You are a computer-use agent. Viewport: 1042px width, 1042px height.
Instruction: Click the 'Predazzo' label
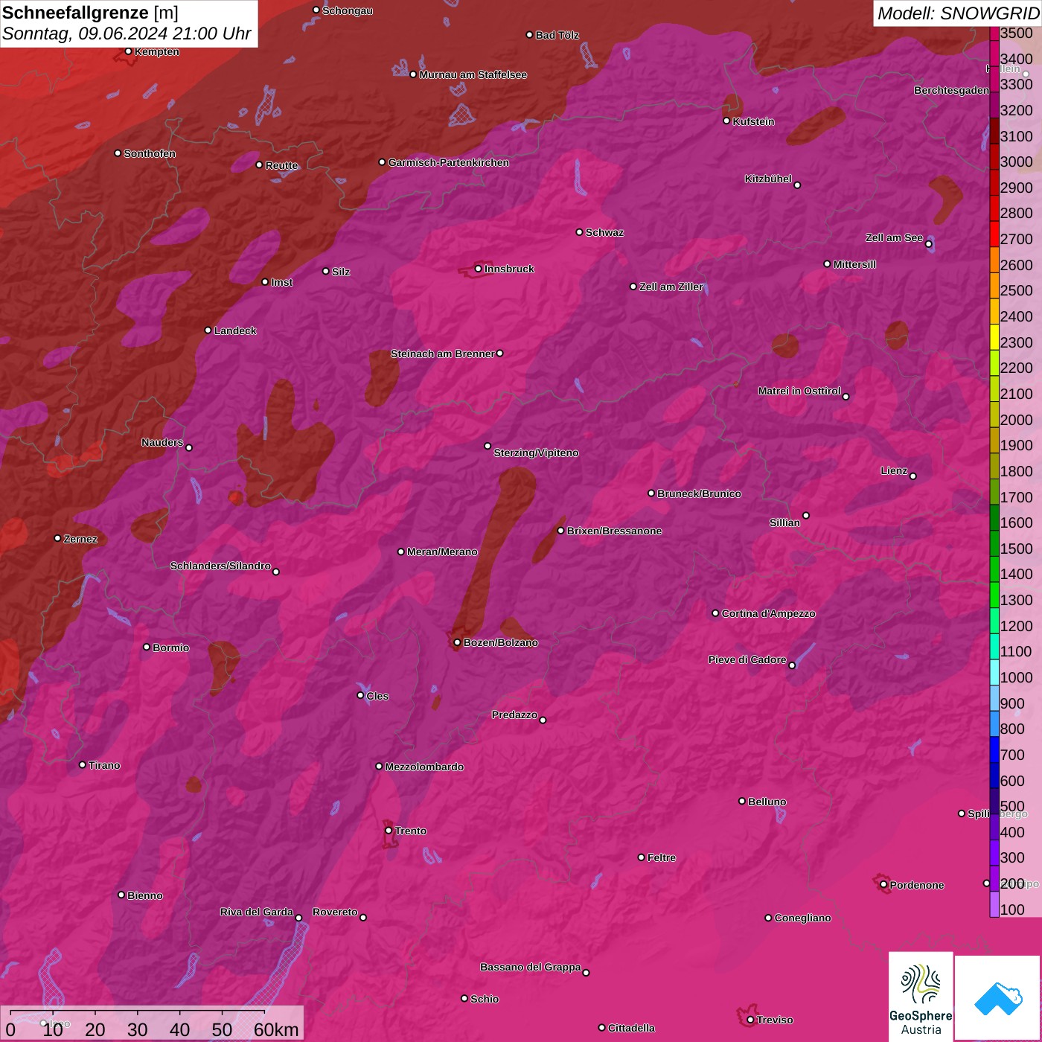pyautogui.click(x=514, y=715)
